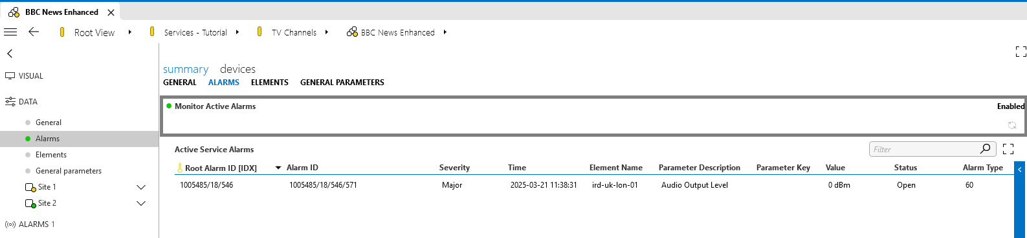1027x238 pixels.
Task: Collapse the side panel with chevron
Action: tap(10, 54)
